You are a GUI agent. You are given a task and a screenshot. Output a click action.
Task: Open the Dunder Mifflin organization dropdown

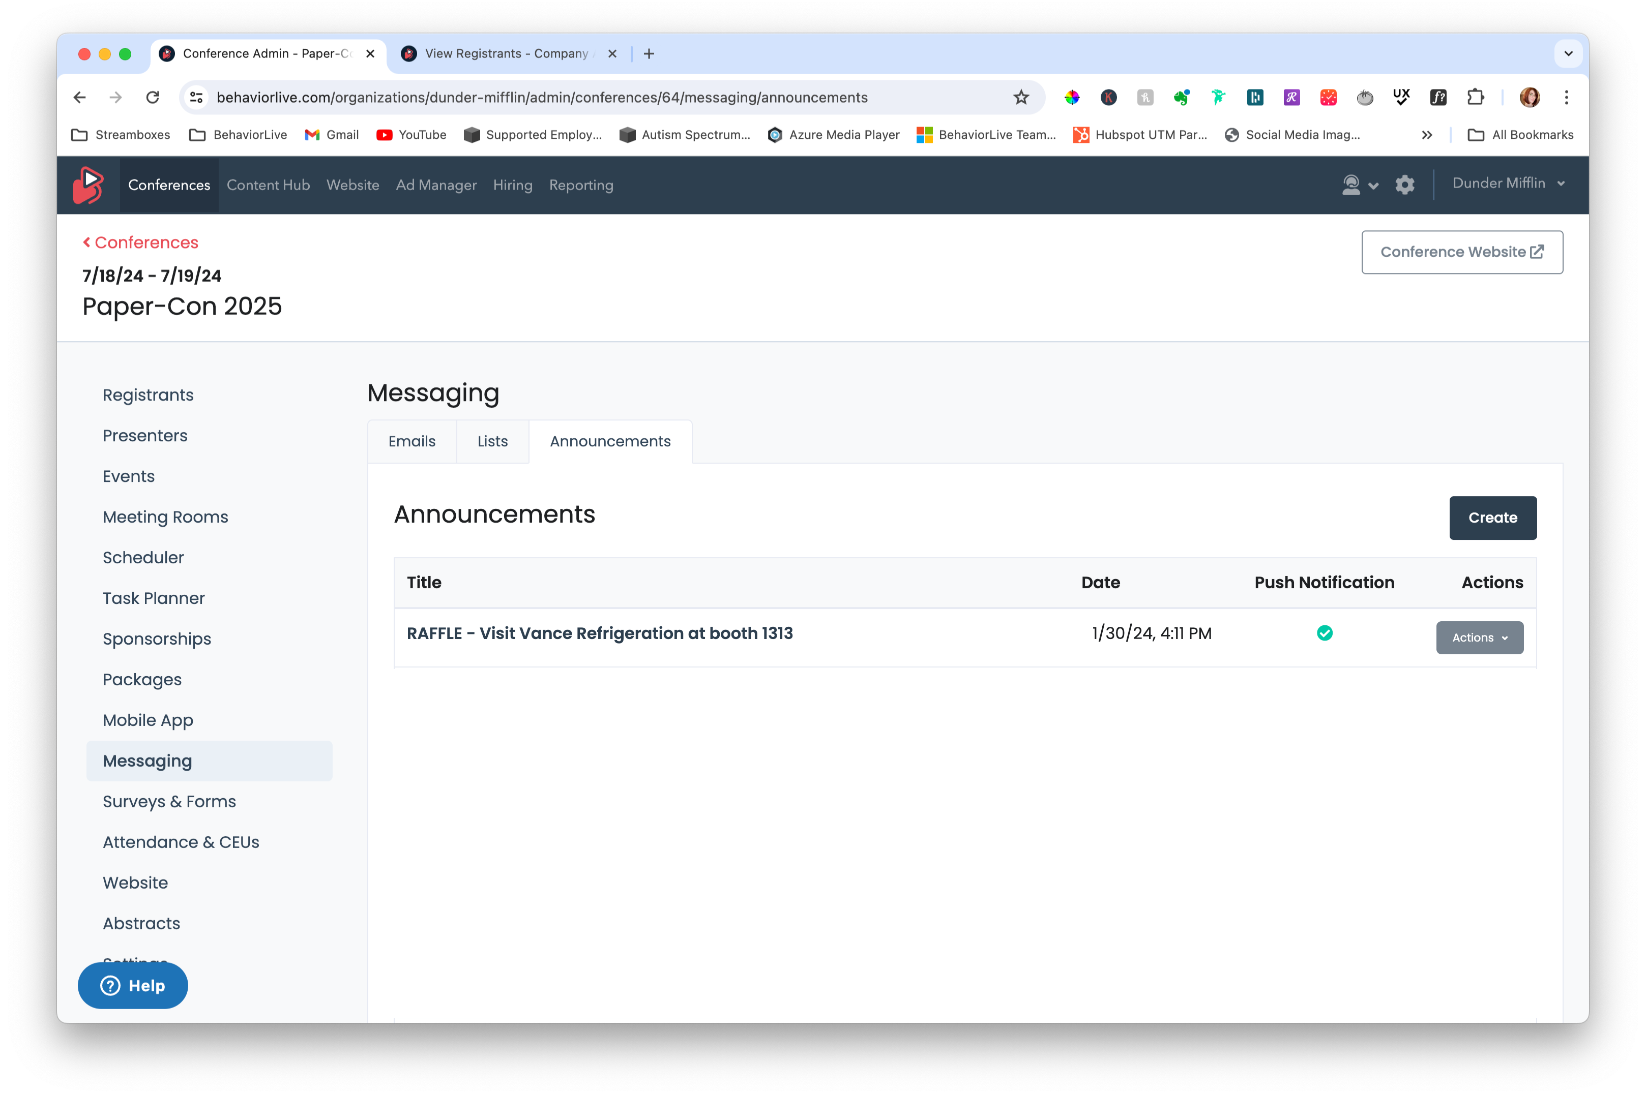1508,184
